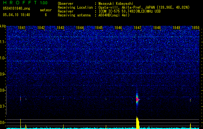Image resolution: width=203 pixels, height=129 pixels.
Task: Click the meteor echo streak at 1841
Action: coord(20,99)
